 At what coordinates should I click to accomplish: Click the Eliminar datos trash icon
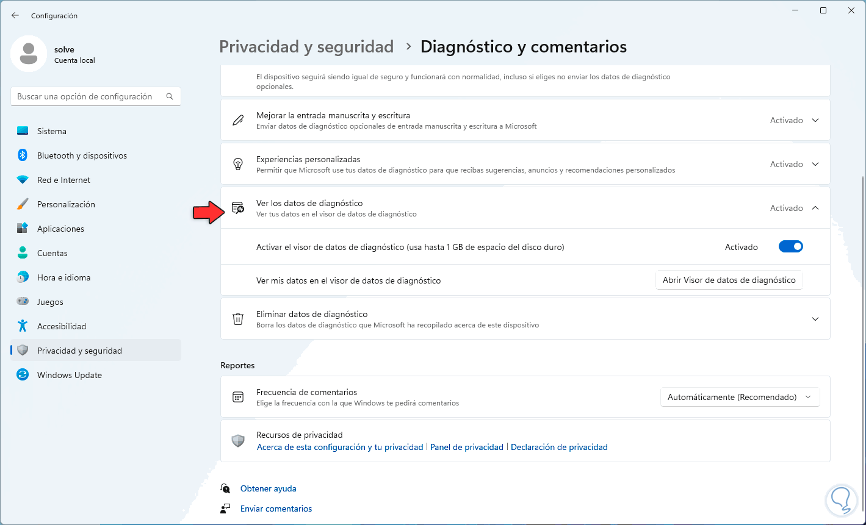(238, 319)
